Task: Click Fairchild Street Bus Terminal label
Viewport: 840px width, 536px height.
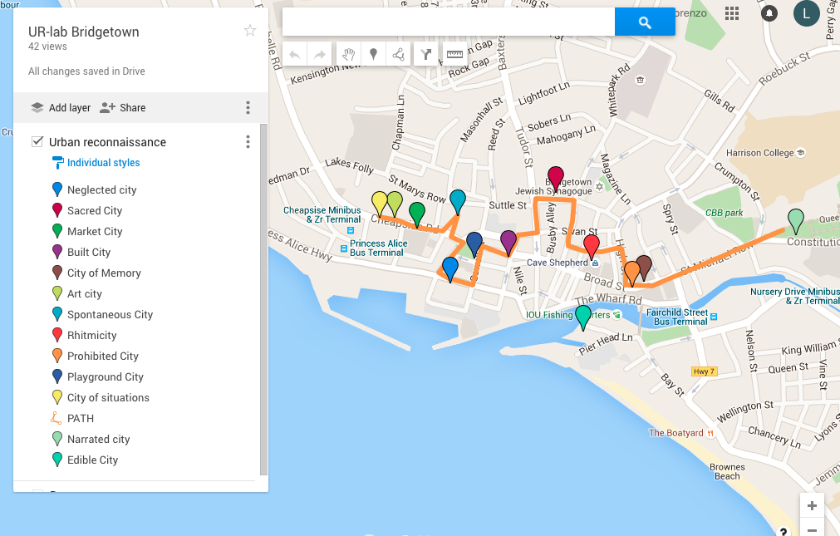Action: coord(676,317)
